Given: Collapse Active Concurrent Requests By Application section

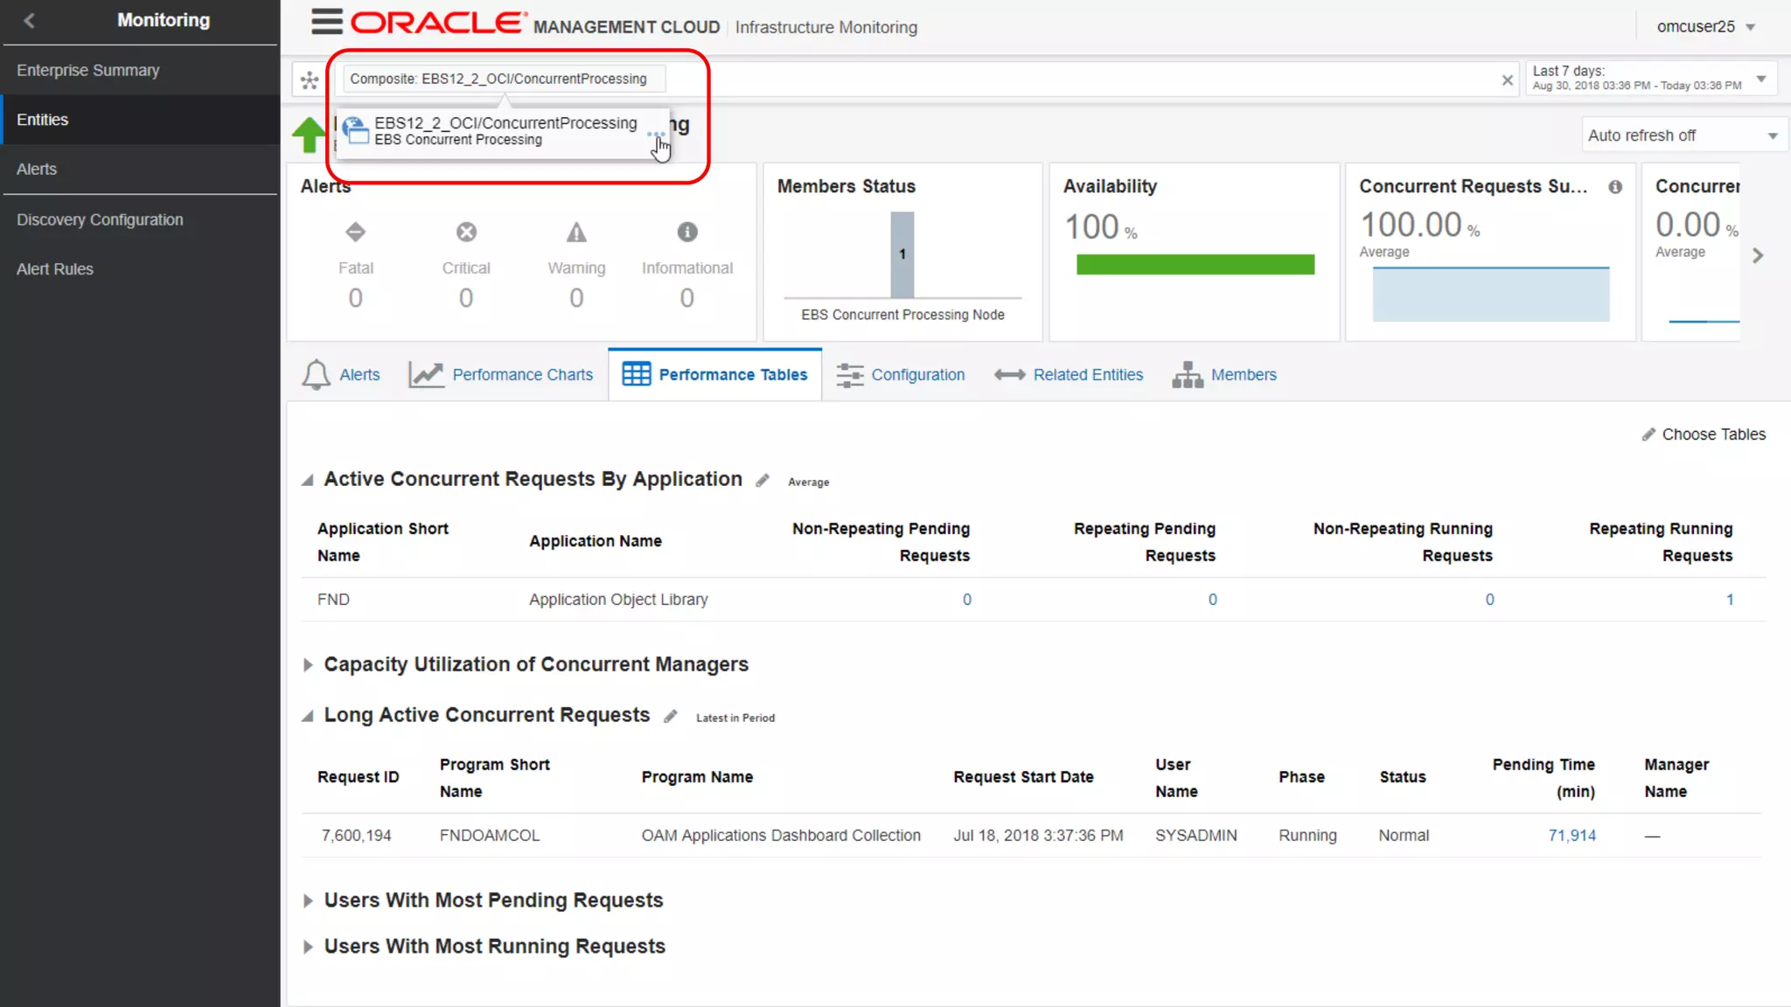Looking at the screenshot, I should pos(308,480).
